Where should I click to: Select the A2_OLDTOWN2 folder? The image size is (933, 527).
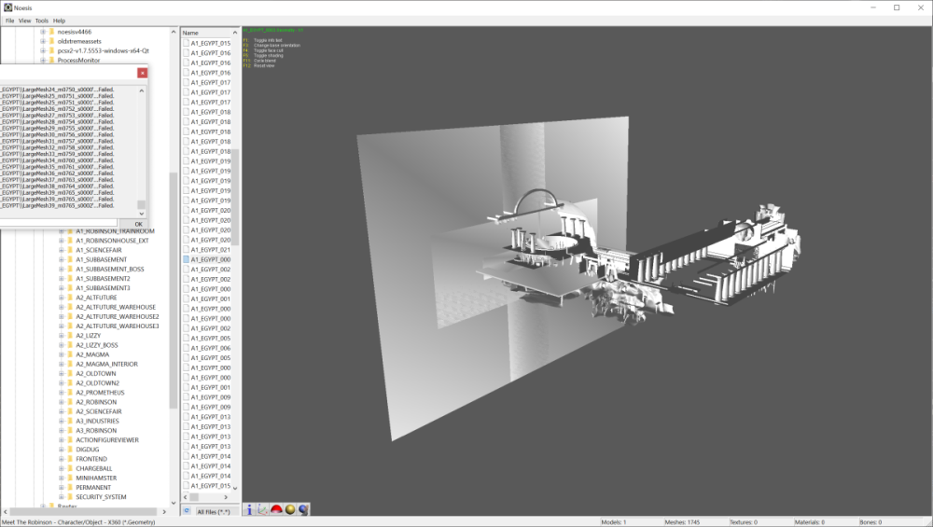(97, 383)
